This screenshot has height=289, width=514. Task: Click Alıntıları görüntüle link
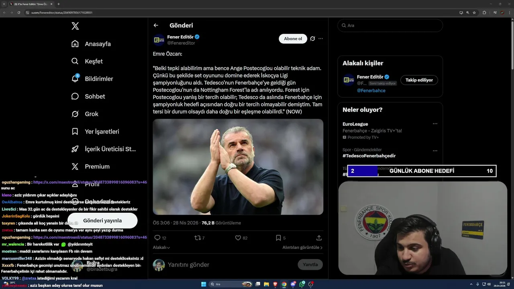(x=302, y=248)
